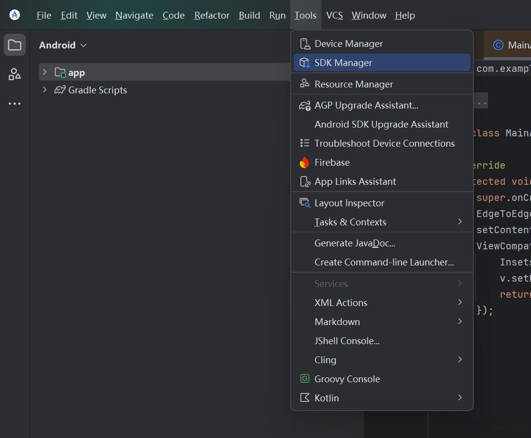Select the Gradle Scripts row label
The image size is (531, 438).
pos(98,90)
